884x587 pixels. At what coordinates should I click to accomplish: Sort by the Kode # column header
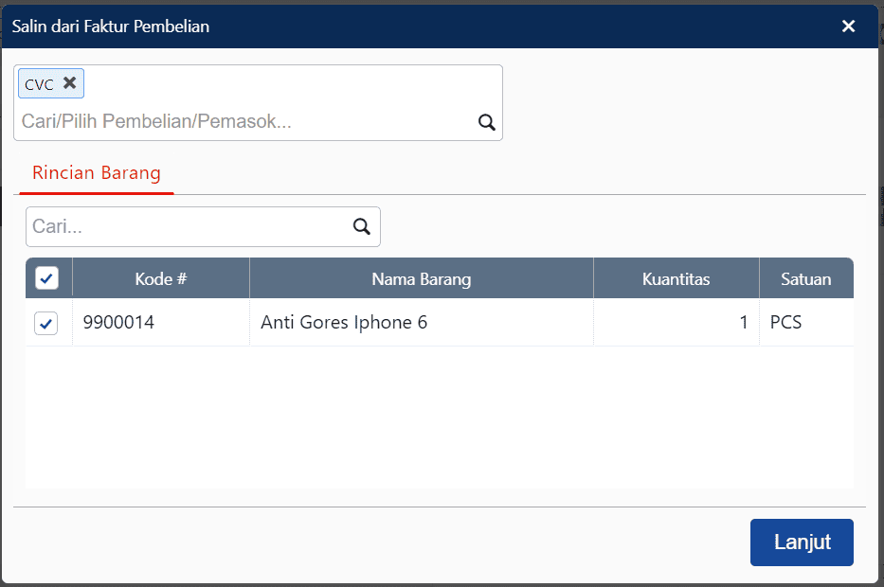160,277
